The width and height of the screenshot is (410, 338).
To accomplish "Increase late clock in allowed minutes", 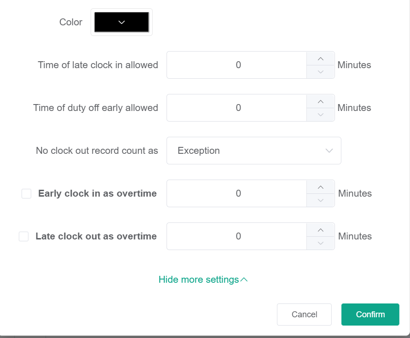I will click(321, 58).
